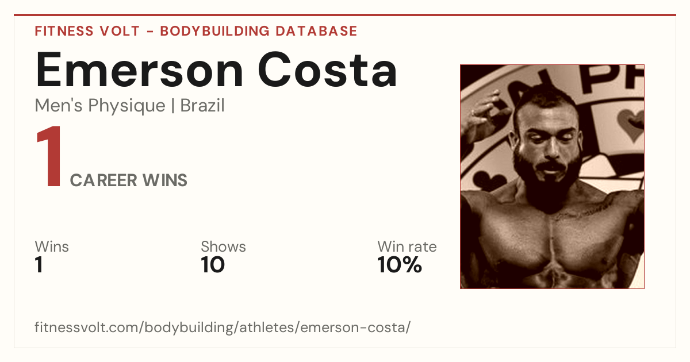Viewport: 690px width, 362px height.
Task: Click the CAREER WINS label
Action: point(129,180)
